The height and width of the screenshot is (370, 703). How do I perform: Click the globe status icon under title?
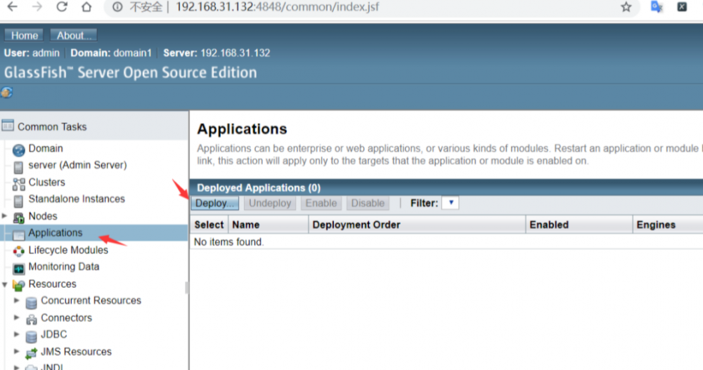click(7, 93)
